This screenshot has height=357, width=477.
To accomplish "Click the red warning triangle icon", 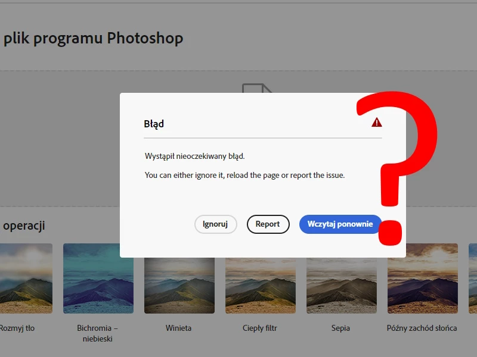I will 377,123.
